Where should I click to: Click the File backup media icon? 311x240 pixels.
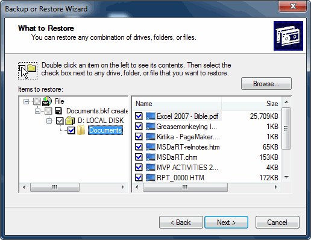click(47, 101)
